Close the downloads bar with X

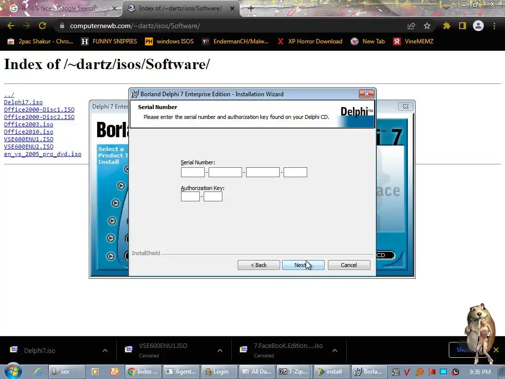496,350
